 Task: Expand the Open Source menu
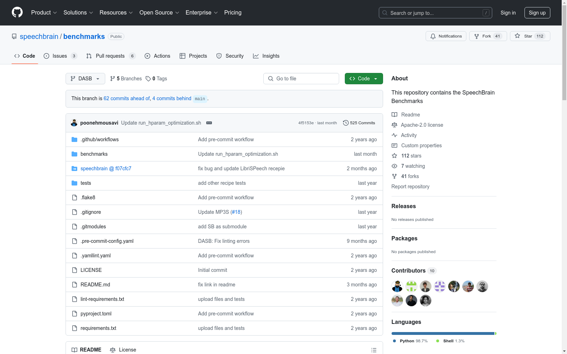coord(159,12)
